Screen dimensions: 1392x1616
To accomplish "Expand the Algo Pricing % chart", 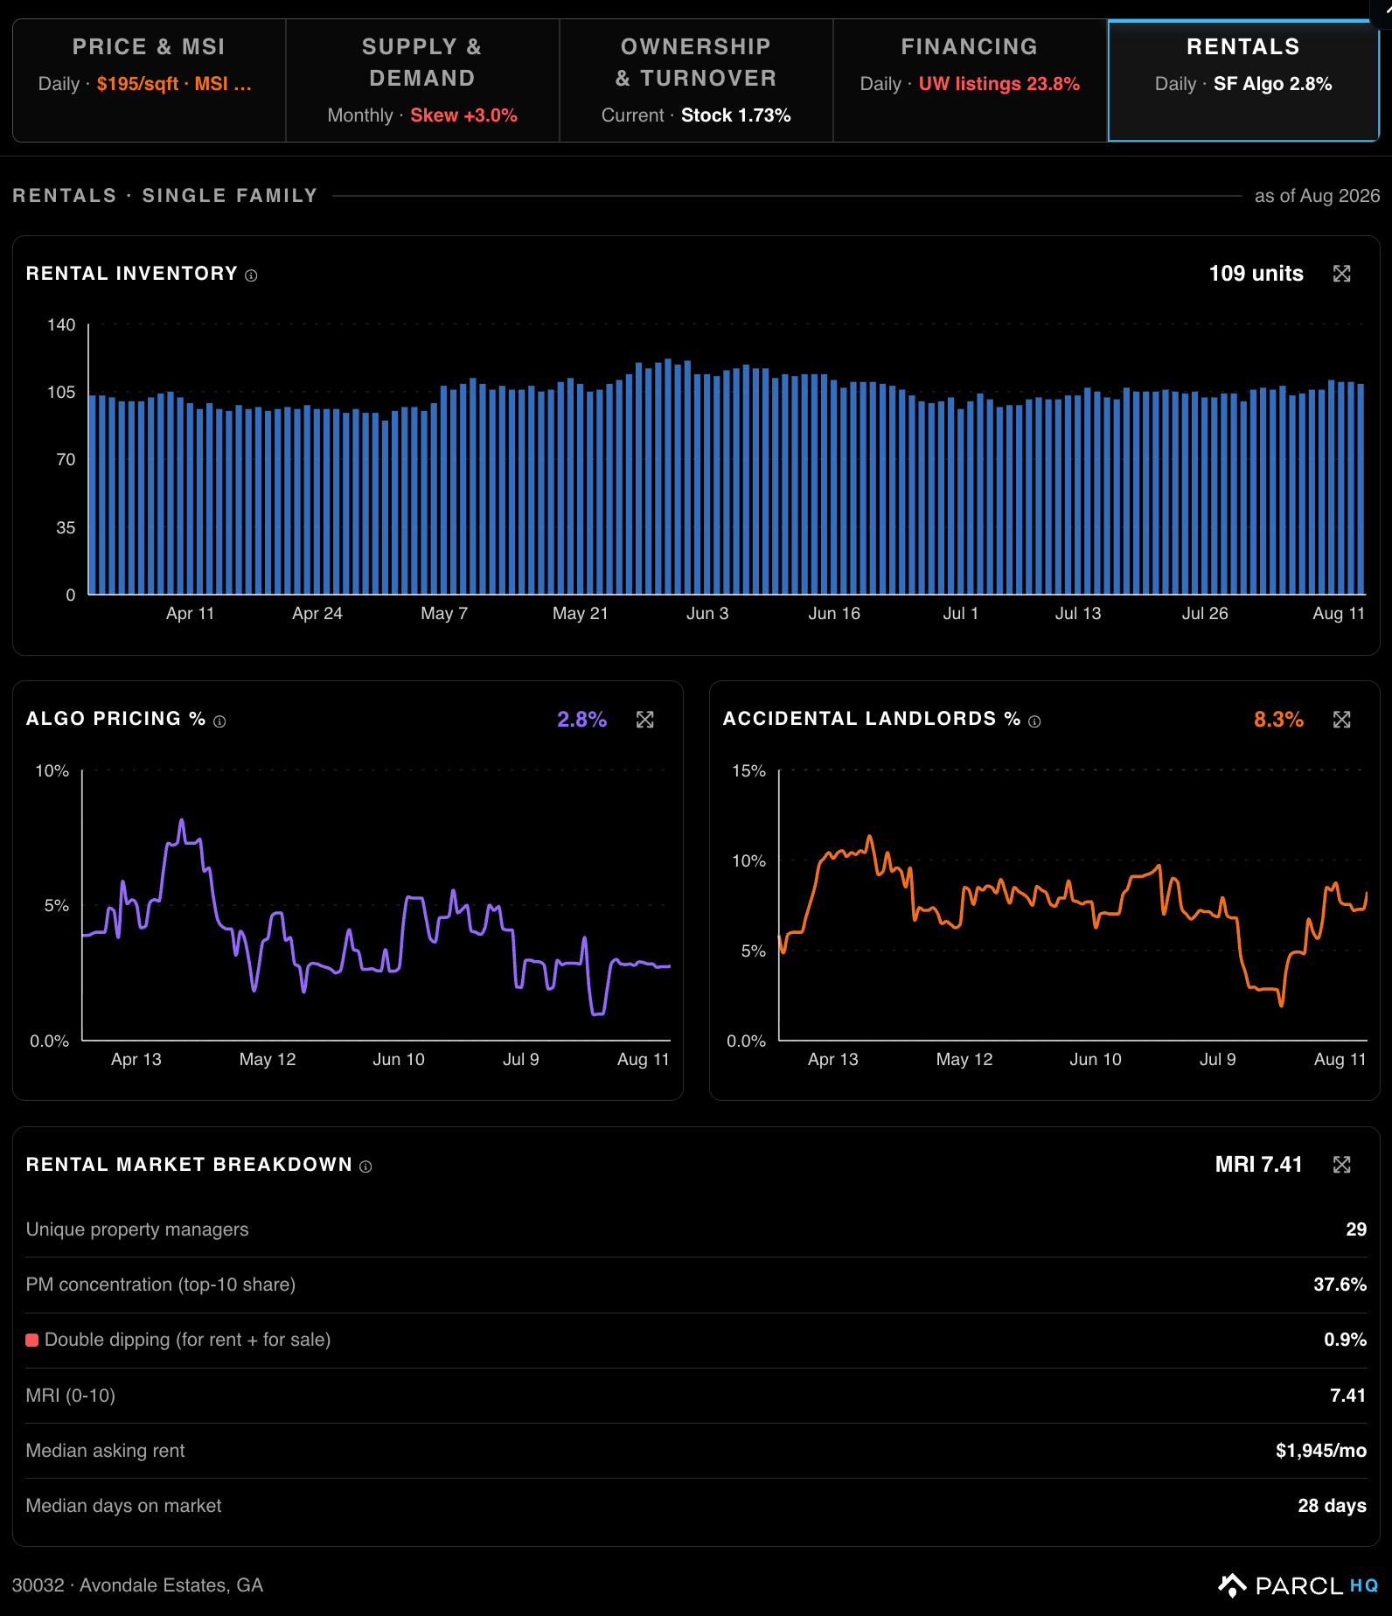I will tap(644, 720).
